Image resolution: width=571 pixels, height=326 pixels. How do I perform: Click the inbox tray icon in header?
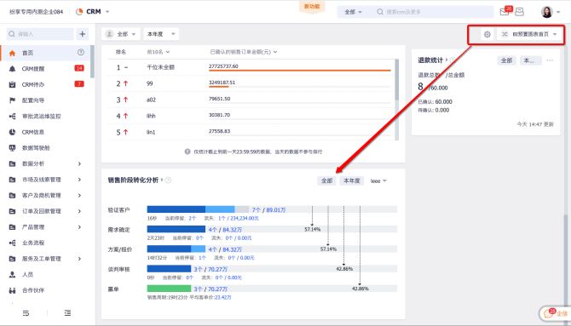pyautogui.click(x=520, y=12)
